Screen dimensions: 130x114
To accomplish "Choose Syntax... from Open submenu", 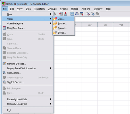I will [x=63, y=23].
